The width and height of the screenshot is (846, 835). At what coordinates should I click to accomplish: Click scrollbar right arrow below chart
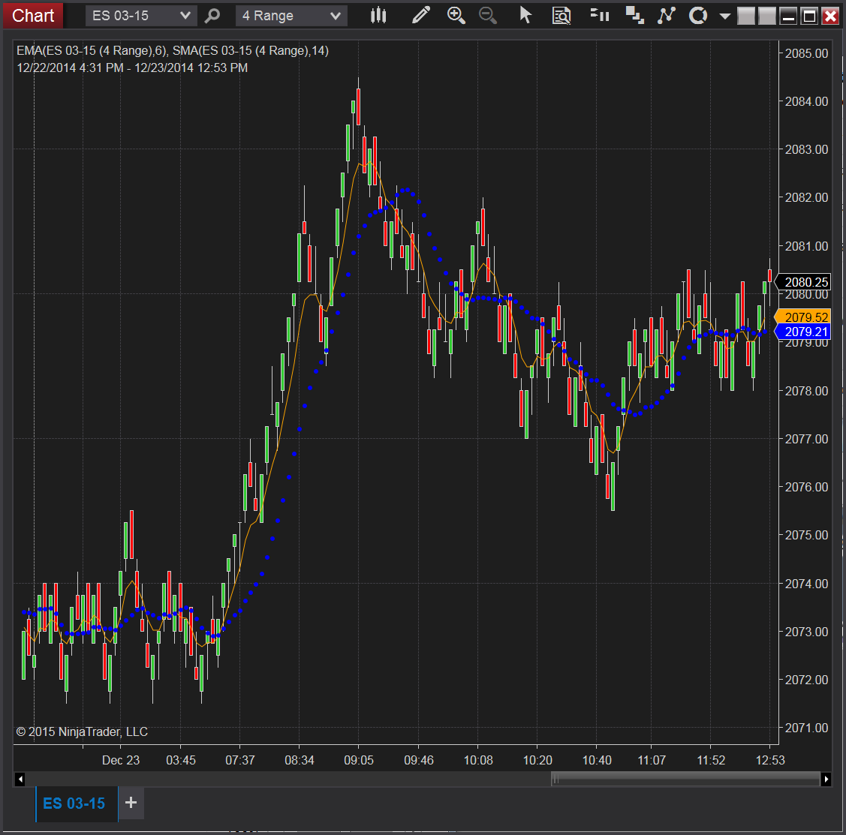(x=826, y=779)
